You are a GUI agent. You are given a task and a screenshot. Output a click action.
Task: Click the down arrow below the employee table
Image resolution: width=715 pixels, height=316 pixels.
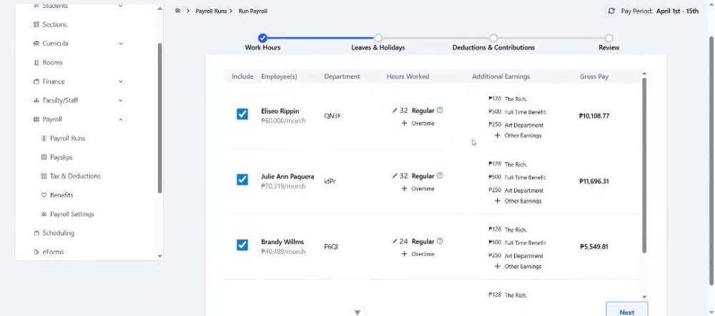357,312
